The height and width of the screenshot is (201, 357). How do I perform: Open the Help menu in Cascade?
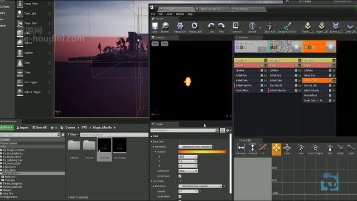coord(190,14)
